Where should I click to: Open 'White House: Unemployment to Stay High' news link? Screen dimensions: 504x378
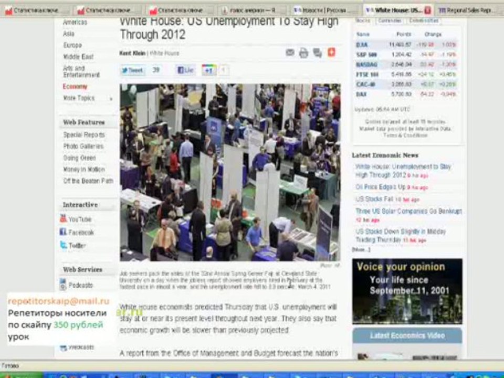point(403,171)
